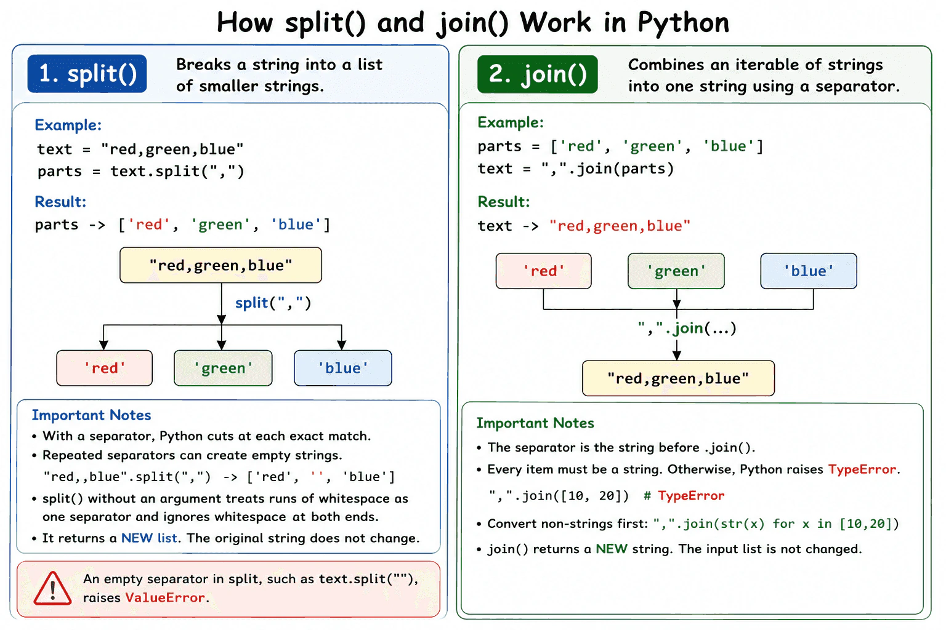Click the 'red' box under split diagram
The image size is (946, 630).
104,368
